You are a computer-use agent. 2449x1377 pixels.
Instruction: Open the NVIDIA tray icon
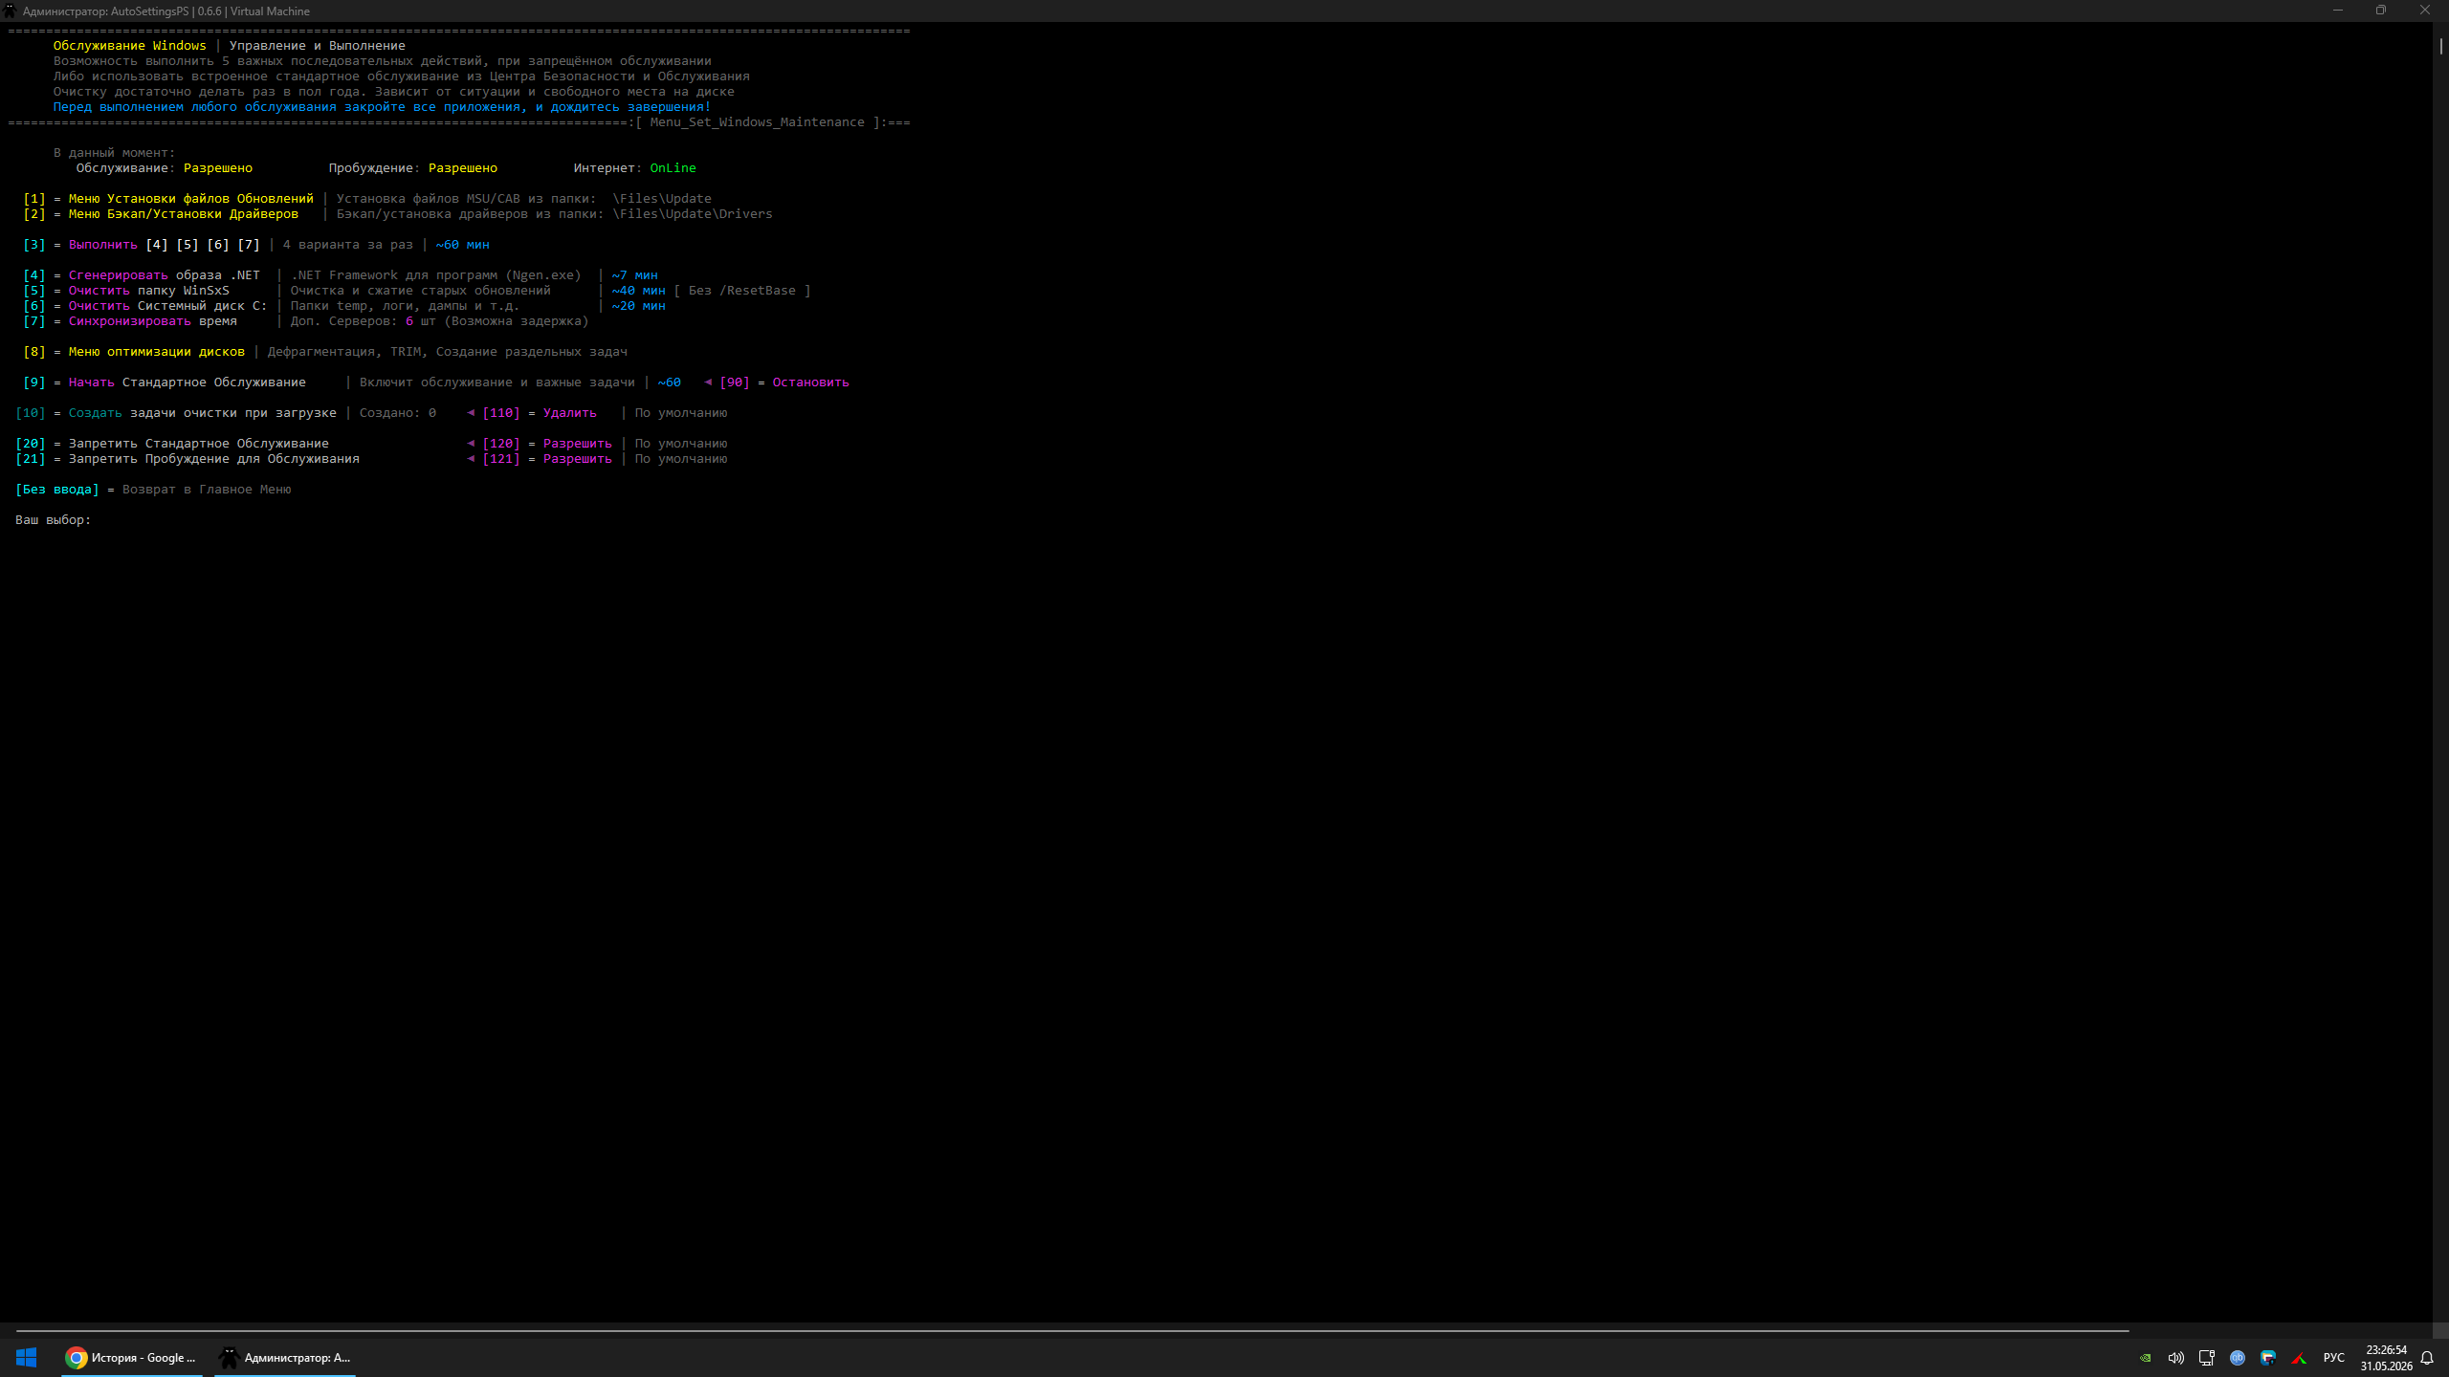tap(2146, 1358)
